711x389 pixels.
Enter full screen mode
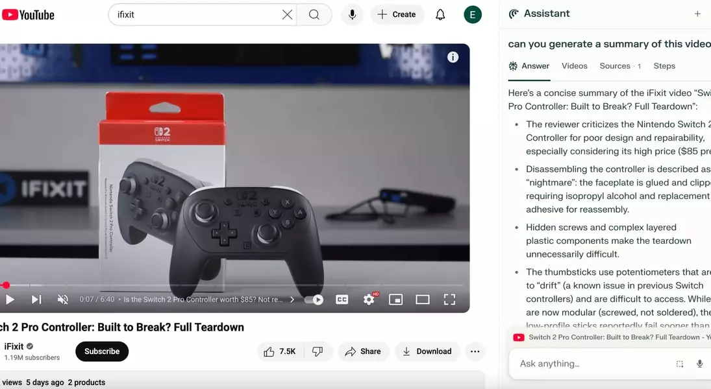(449, 300)
